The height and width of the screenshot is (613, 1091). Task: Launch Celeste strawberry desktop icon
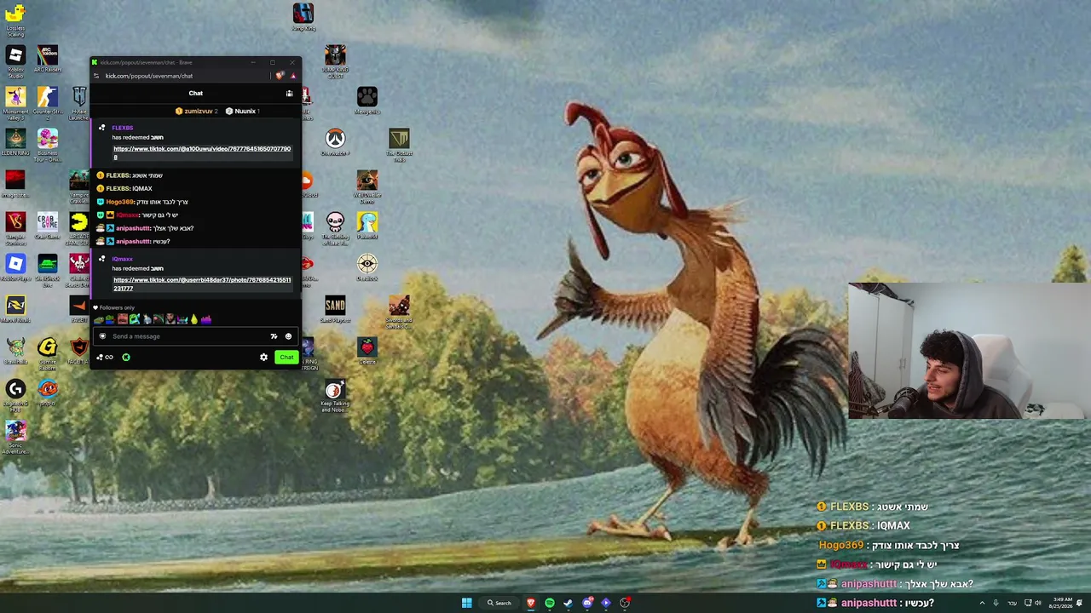367,351
